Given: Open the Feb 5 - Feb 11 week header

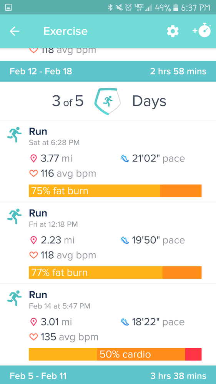Looking at the screenshot, I should pos(108,375).
